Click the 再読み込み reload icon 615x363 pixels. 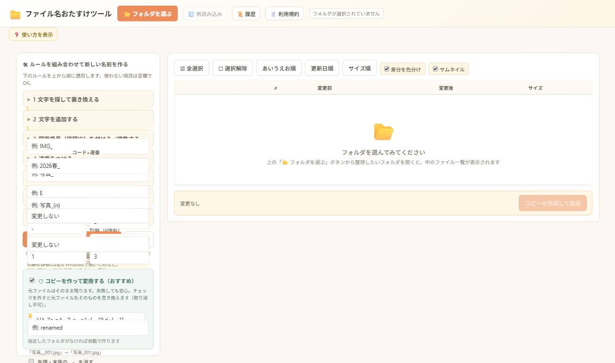[191, 14]
